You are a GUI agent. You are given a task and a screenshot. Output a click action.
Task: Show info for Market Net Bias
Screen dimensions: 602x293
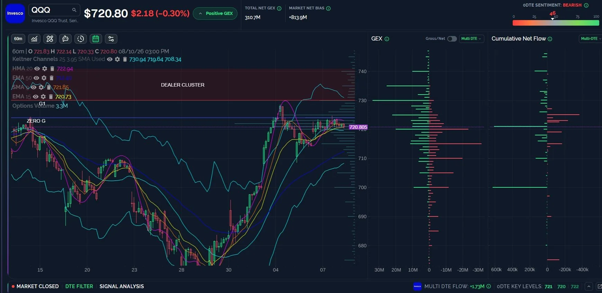tap(329, 8)
